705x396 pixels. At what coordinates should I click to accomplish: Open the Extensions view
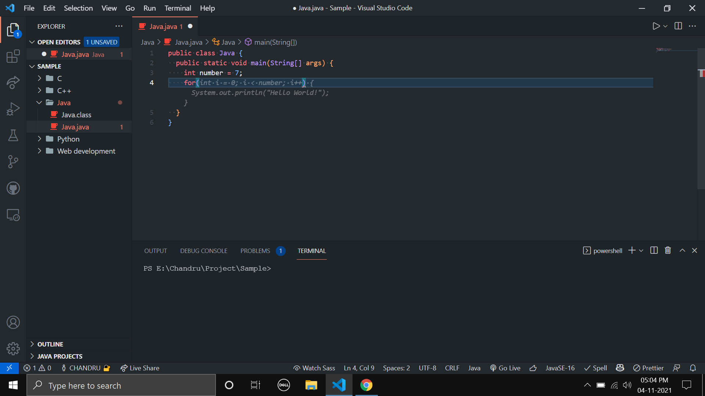[x=13, y=56]
